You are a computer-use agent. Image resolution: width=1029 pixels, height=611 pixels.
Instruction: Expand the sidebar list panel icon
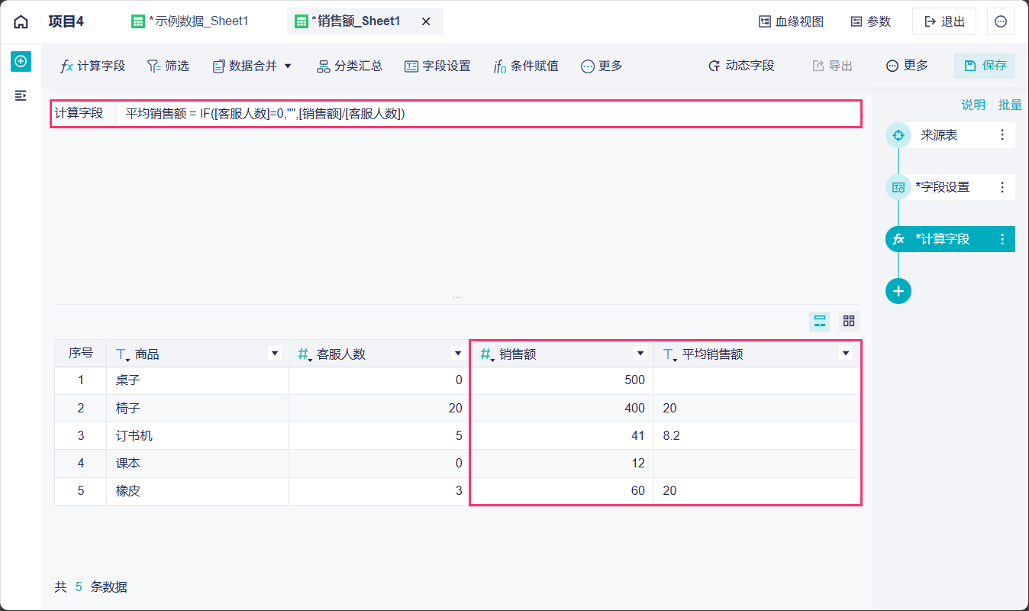tap(21, 95)
